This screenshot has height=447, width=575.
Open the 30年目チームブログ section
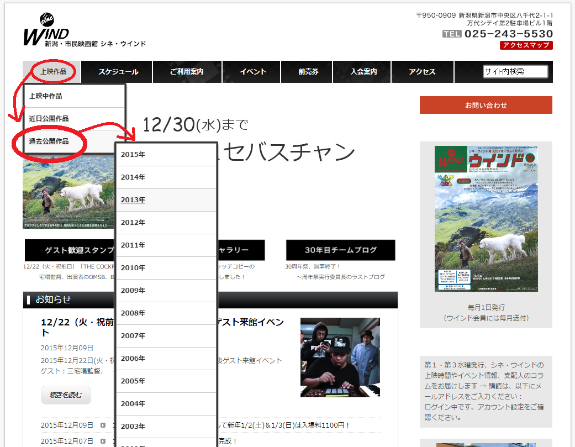pyautogui.click(x=340, y=250)
